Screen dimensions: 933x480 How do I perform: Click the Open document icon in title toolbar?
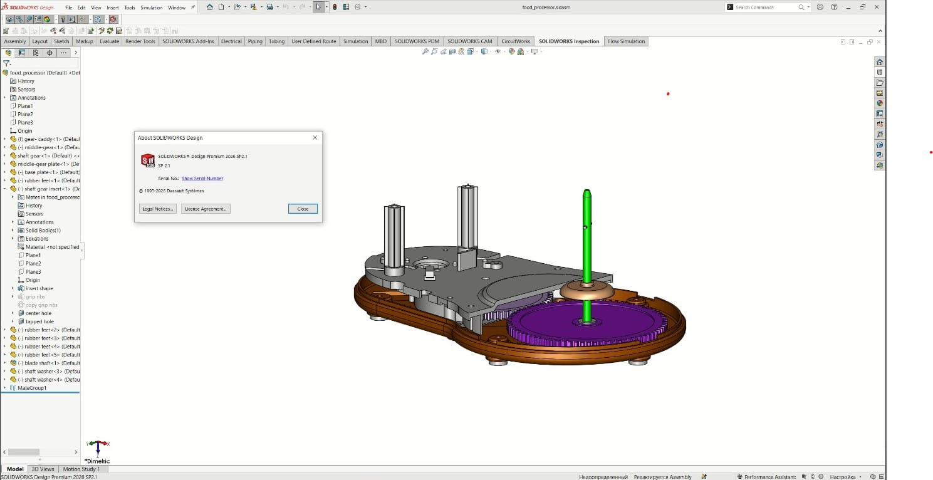point(237,7)
